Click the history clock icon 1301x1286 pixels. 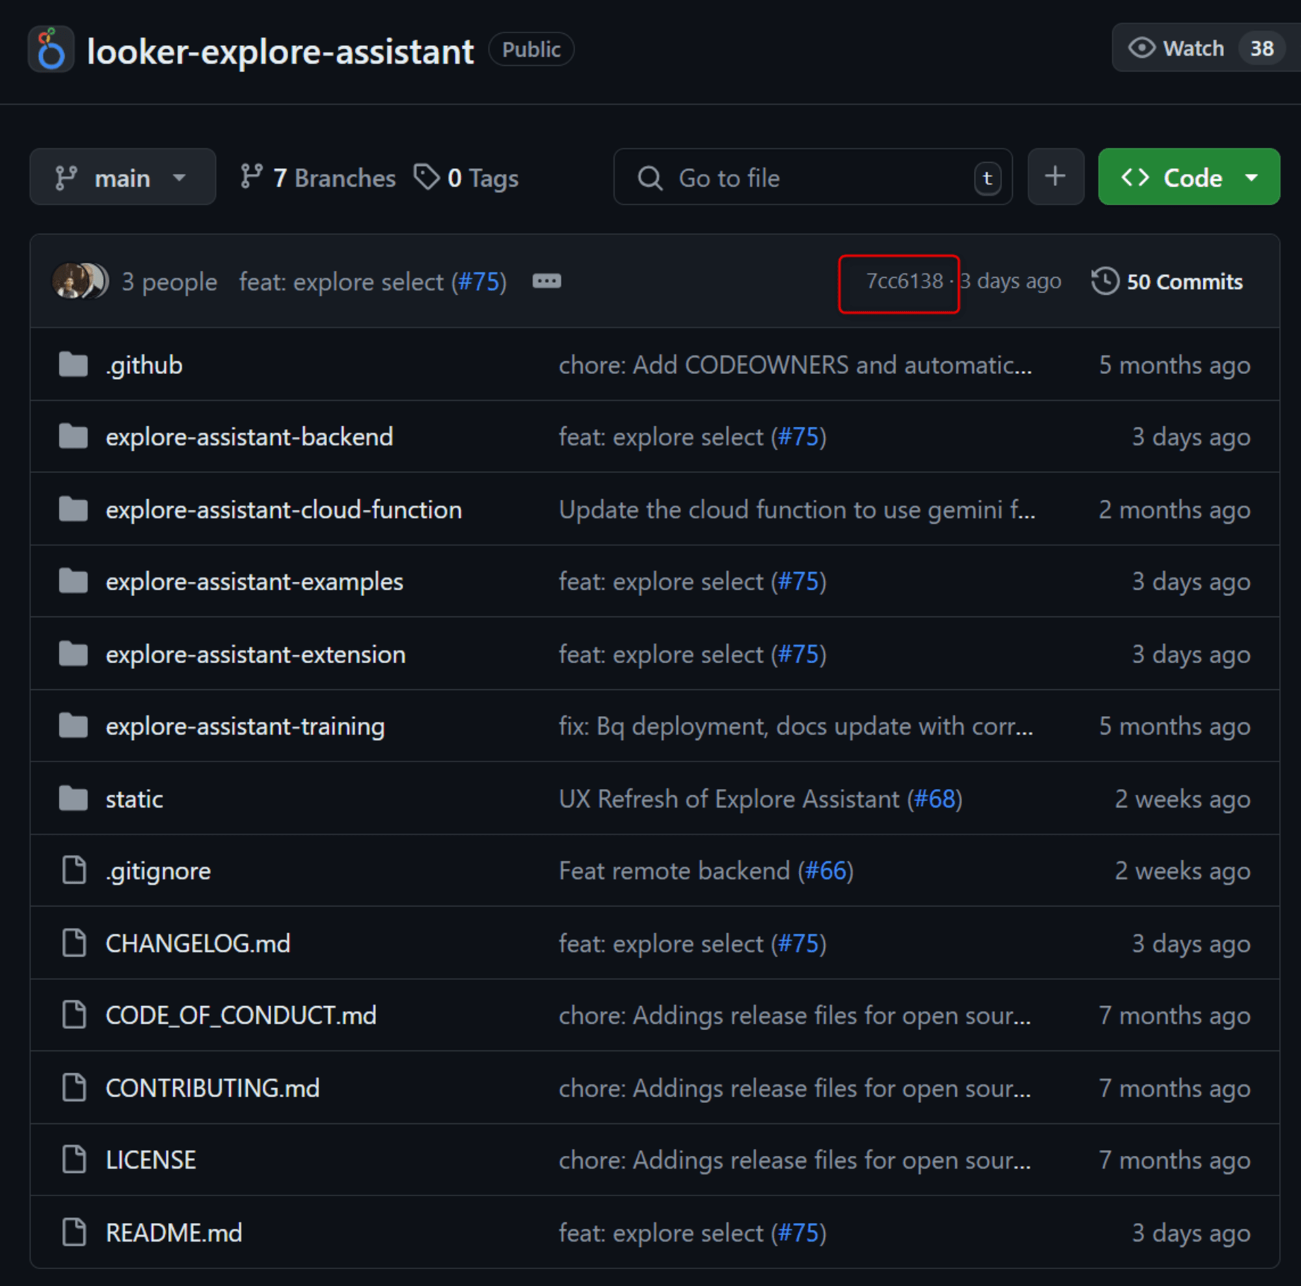pyautogui.click(x=1105, y=281)
